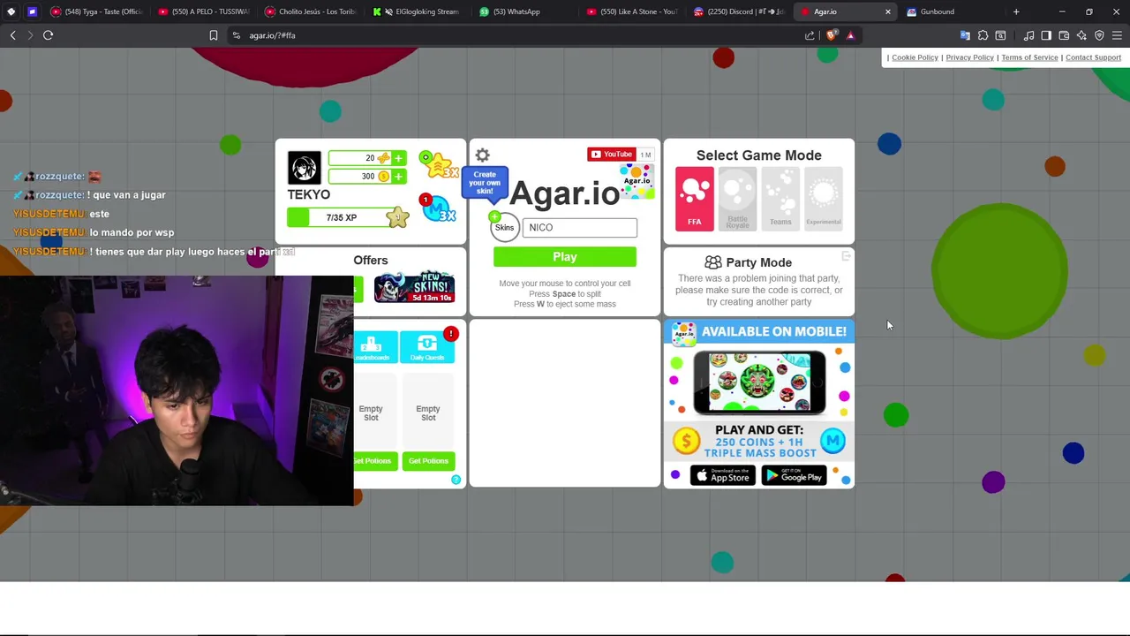This screenshot has height=636, width=1130.
Task: Open the Cookie Policy link
Action: 915,57
